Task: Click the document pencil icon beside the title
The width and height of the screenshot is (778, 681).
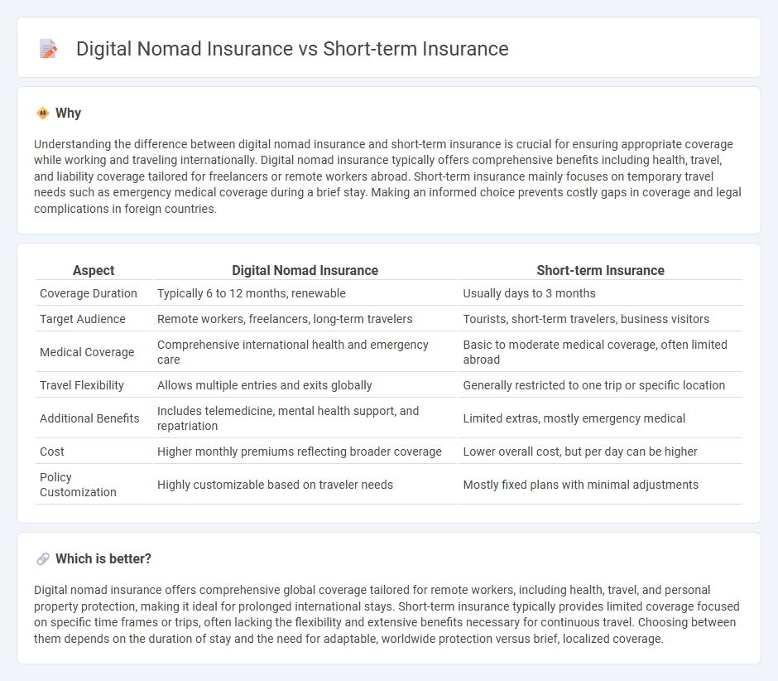Action: click(x=48, y=49)
